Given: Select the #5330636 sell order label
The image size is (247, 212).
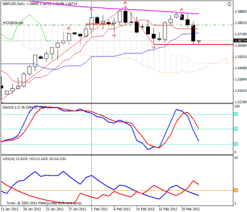Looking at the screenshot, I should point(13,23).
